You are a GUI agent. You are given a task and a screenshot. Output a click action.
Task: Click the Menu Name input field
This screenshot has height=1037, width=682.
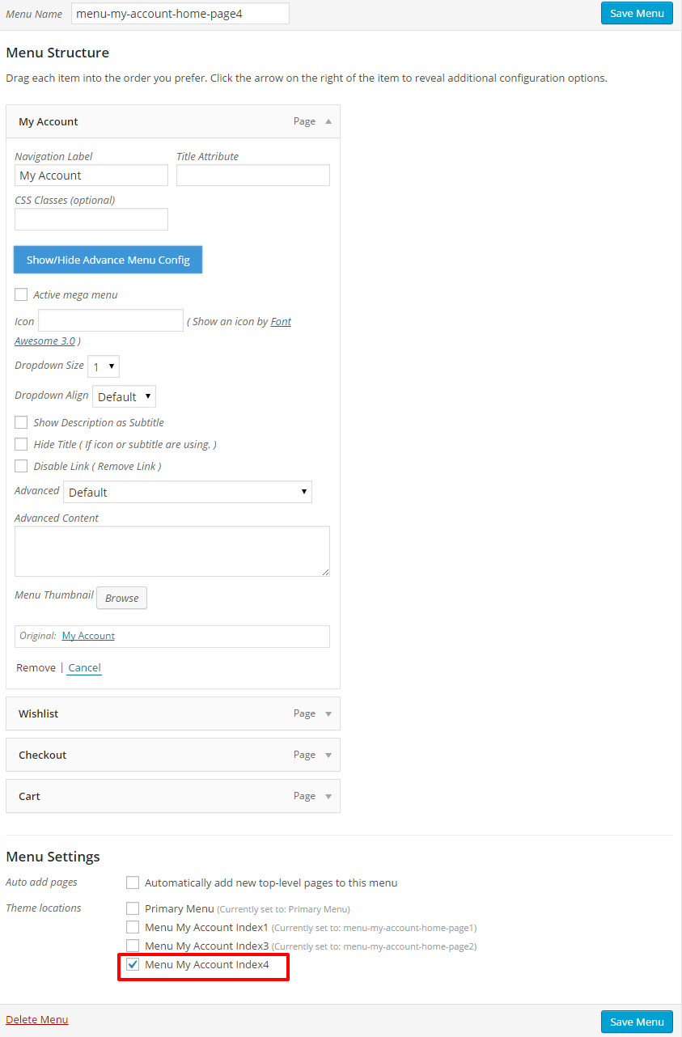tap(180, 14)
